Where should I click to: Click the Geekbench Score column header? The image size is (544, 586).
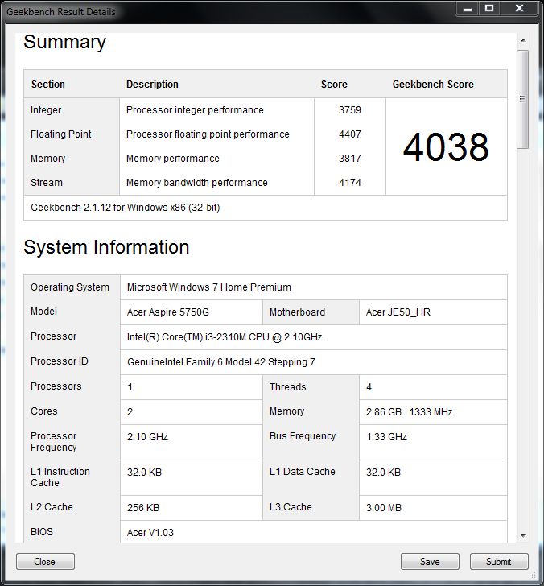tap(433, 84)
